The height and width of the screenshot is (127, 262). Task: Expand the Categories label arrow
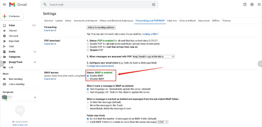click(x=1, y=57)
